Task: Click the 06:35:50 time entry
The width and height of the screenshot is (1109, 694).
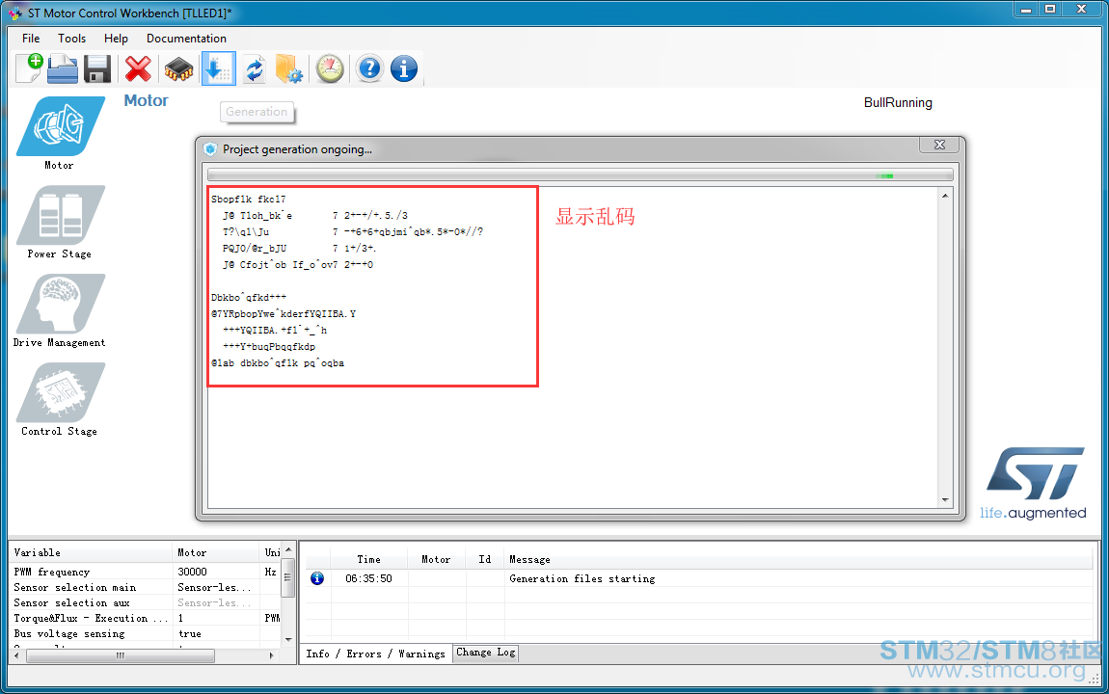Action: 368,578
